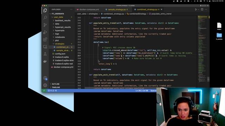Open the Search view in activity bar
225x126 pixels.
(45, 17)
